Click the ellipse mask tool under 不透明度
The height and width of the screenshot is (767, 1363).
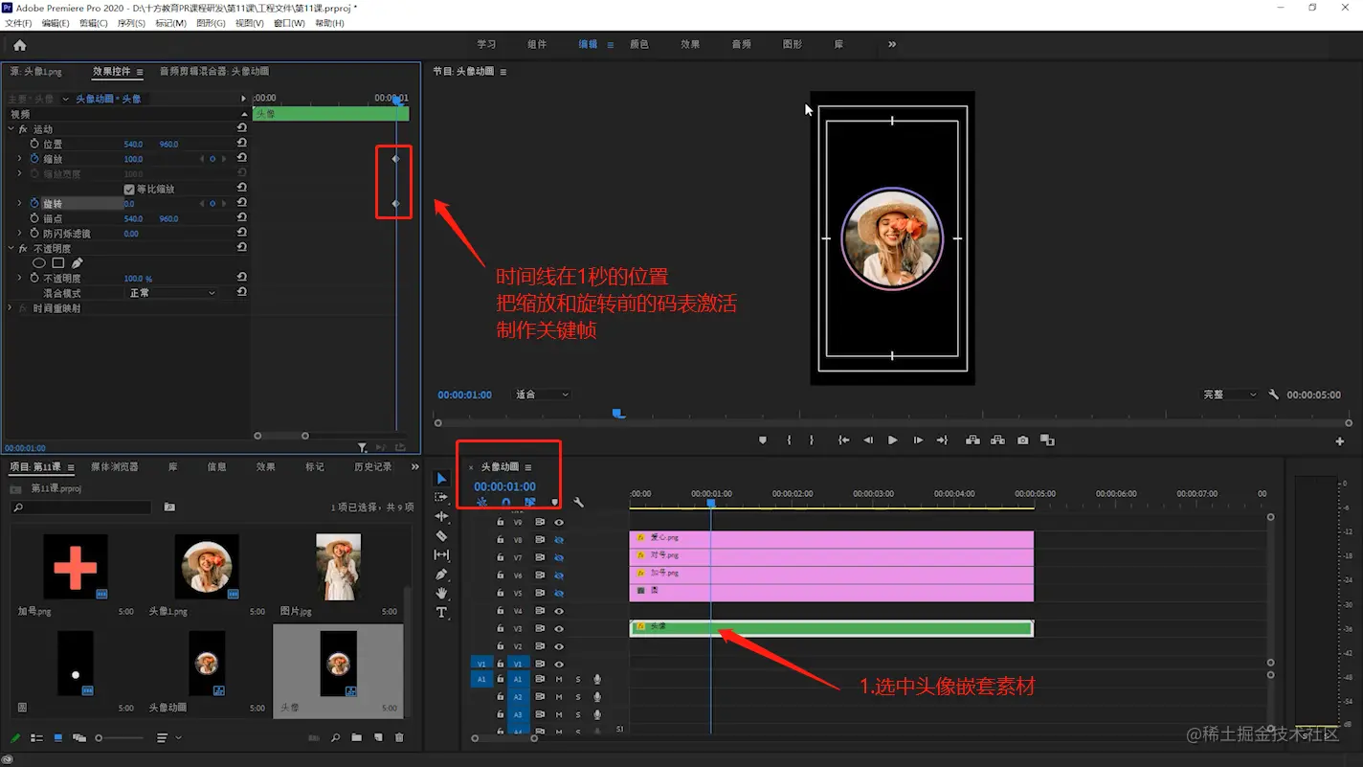point(39,263)
